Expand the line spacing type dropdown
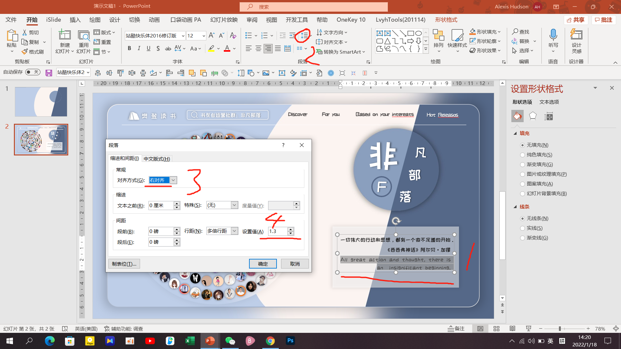 pos(234,231)
